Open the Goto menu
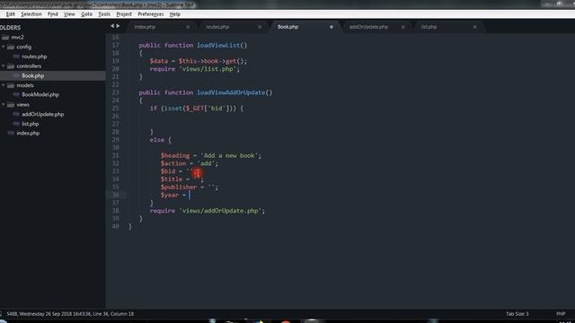The image size is (575, 323). [86, 14]
